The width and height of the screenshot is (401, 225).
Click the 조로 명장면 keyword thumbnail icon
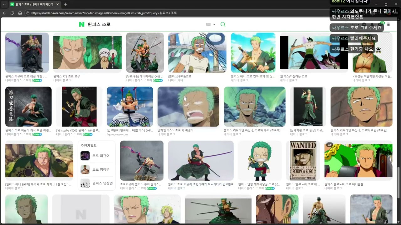pyautogui.click(x=85, y=169)
